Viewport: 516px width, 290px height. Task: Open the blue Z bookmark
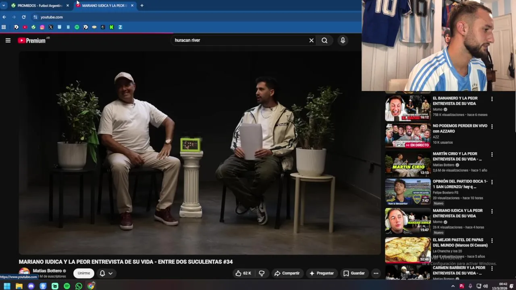point(120,27)
